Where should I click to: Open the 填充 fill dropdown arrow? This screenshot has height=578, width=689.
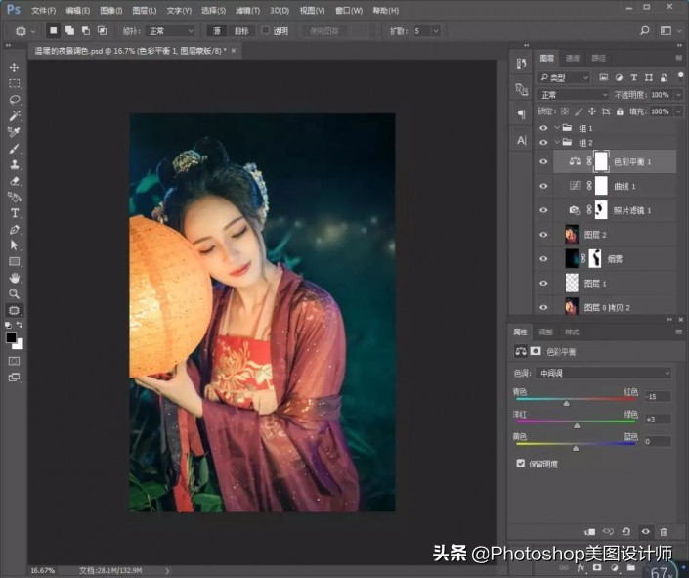[678, 111]
